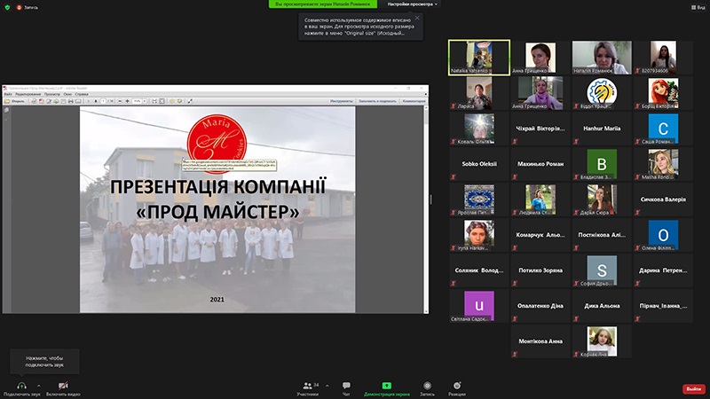Click the green Share Screen icon
The image size is (710, 399).
[387, 385]
